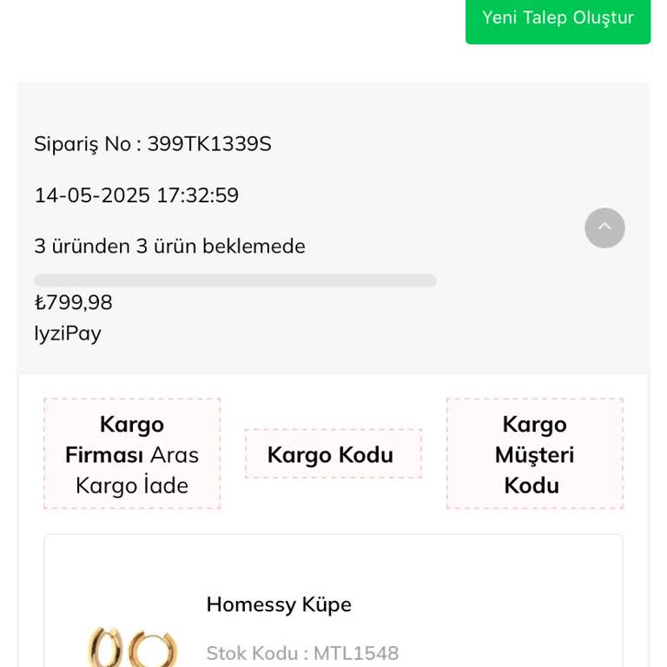Click the gold hoop earrings thumbnail
Image resolution: width=667 pixels, height=667 pixels.
[132, 648]
